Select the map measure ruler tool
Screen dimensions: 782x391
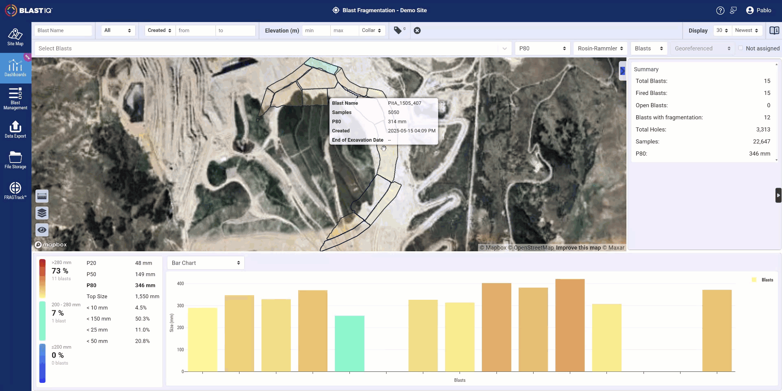(x=42, y=196)
